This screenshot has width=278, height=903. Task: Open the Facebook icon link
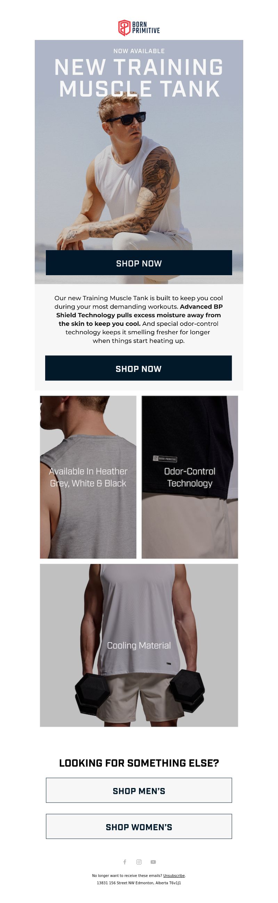click(x=124, y=862)
